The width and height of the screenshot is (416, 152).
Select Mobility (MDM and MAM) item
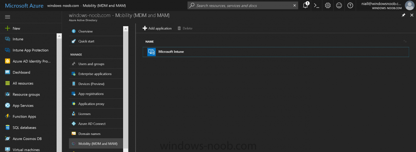tap(96, 144)
